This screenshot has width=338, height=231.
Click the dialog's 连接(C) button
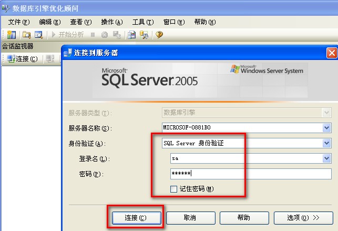coord(137,218)
